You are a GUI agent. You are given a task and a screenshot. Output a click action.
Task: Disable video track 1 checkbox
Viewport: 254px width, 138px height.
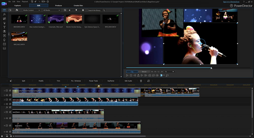point(10,91)
